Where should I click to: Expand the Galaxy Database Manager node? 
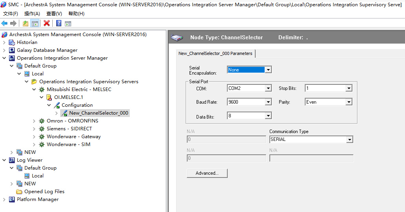click(x=4, y=50)
